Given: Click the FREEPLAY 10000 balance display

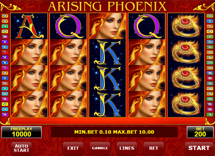Looking at the screenshot, I should click(21, 132).
